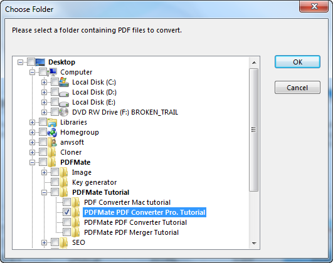The height and width of the screenshot is (263, 333).
Task: Select the 'PDF Converter Mac tutorial' row
Action: coord(127,202)
